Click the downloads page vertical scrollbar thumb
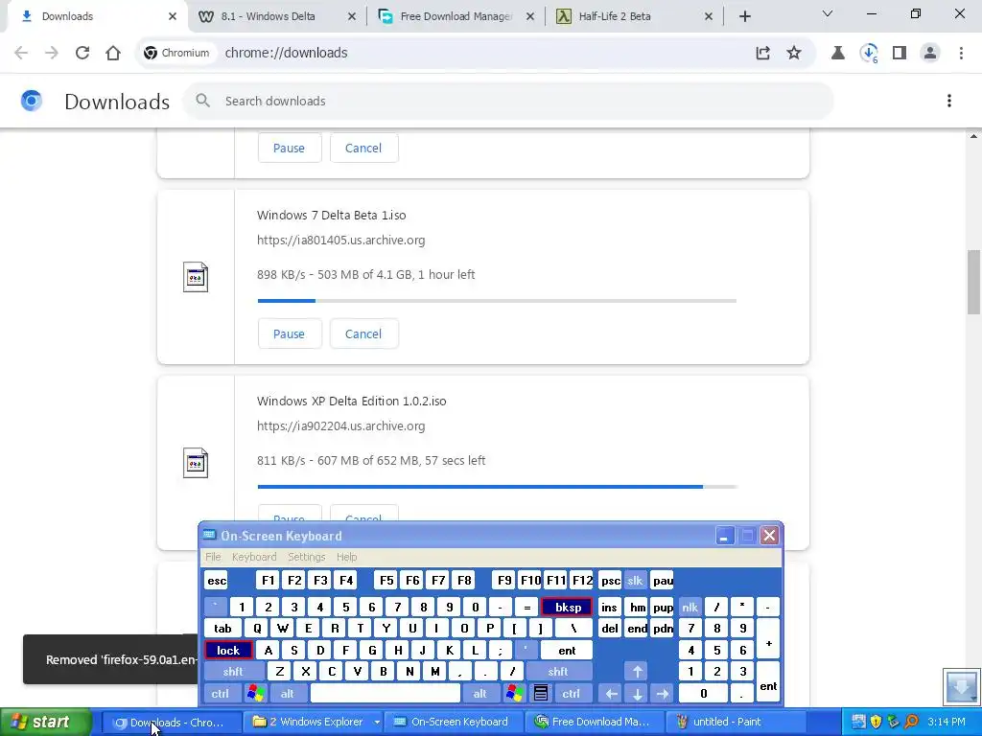This screenshot has height=736, width=982. pyautogui.click(x=973, y=282)
